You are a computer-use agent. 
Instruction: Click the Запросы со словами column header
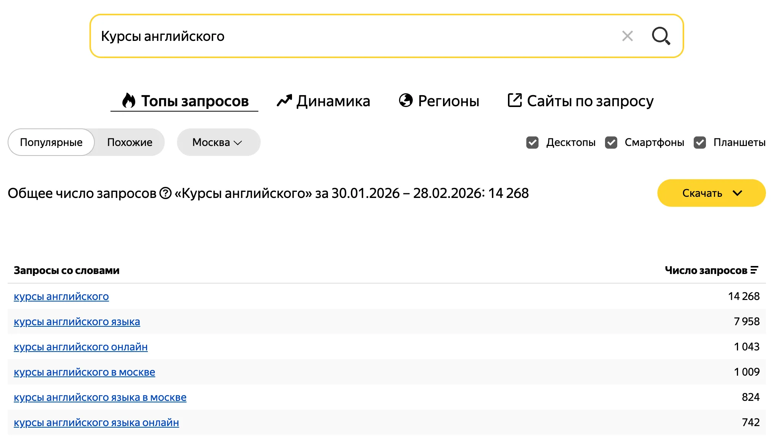coord(67,270)
